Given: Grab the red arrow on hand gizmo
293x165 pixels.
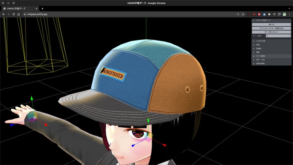Looking at the screenshot, I should coord(45,124).
